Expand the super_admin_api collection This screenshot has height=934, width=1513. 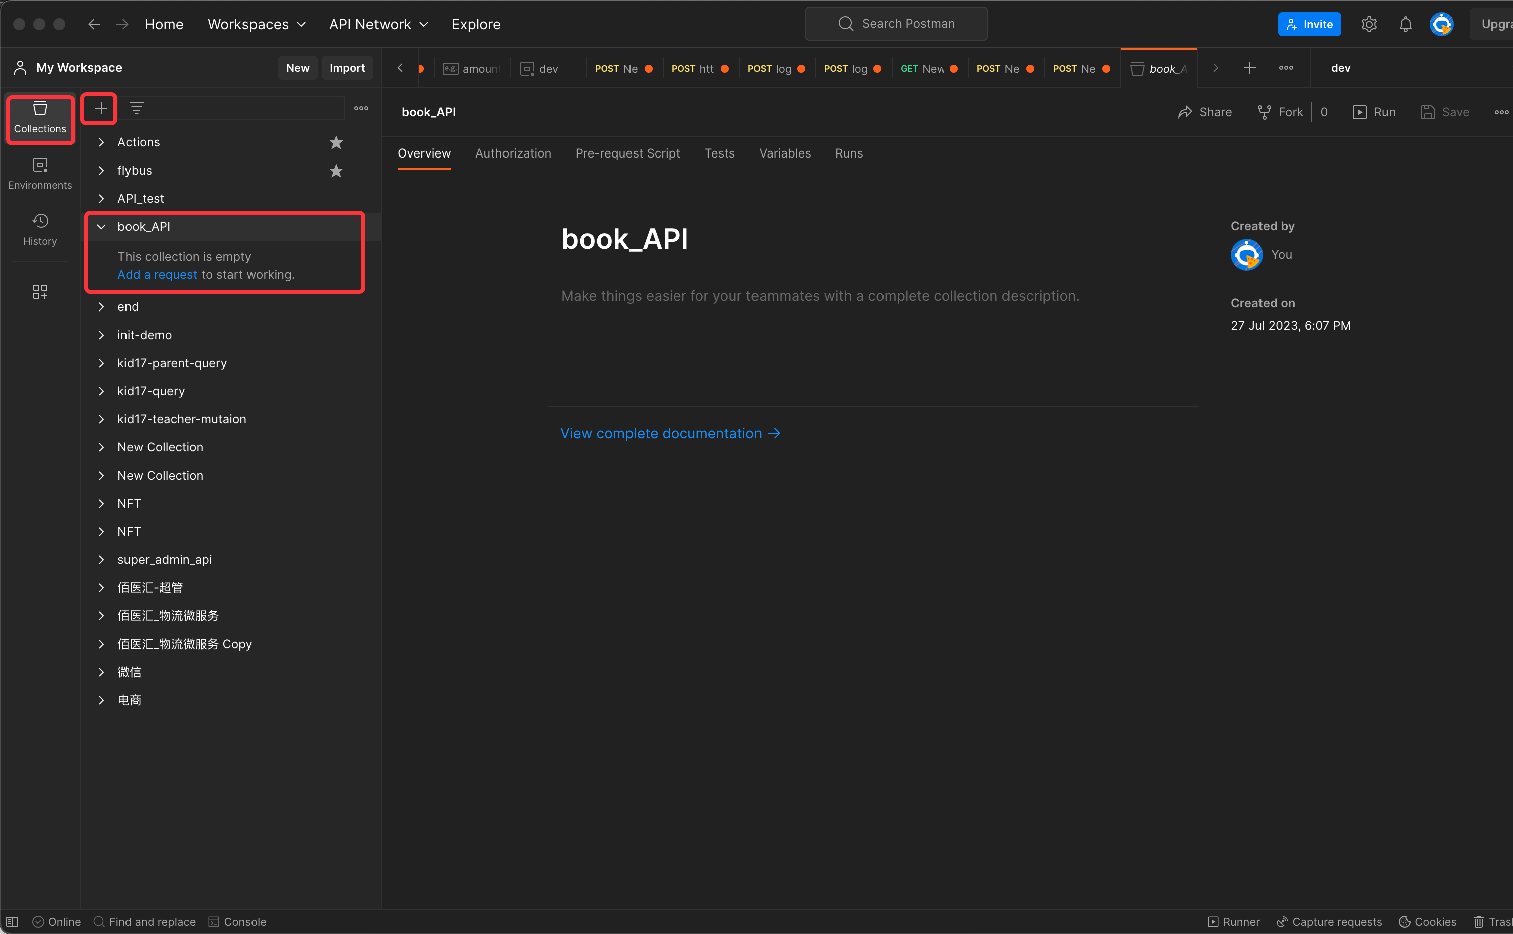coord(102,560)
